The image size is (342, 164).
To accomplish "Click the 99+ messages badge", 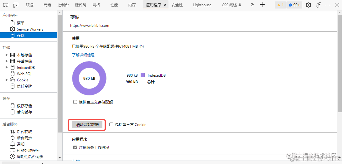I will 294,5.
